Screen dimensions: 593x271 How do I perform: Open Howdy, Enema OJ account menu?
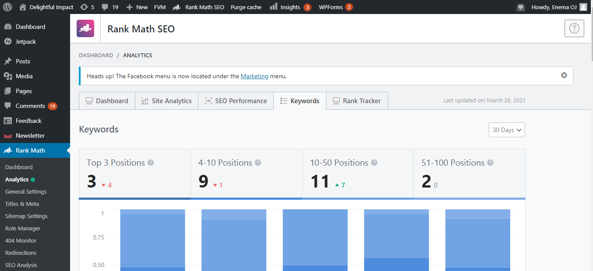pyautogui.click(x=559, y=7)
